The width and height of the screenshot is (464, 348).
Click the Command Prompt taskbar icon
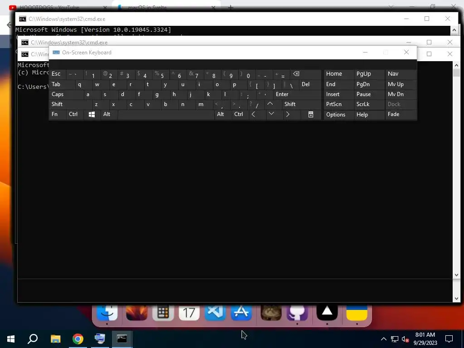tap(122, 338)
